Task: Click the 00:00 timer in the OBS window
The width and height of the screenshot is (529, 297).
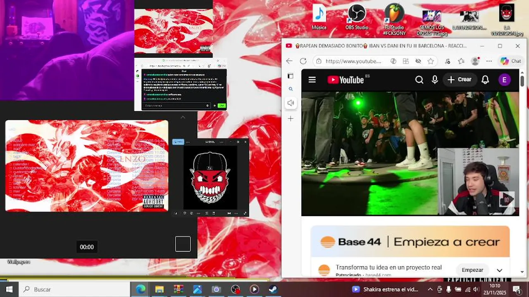Action: (x=87, y=247)
